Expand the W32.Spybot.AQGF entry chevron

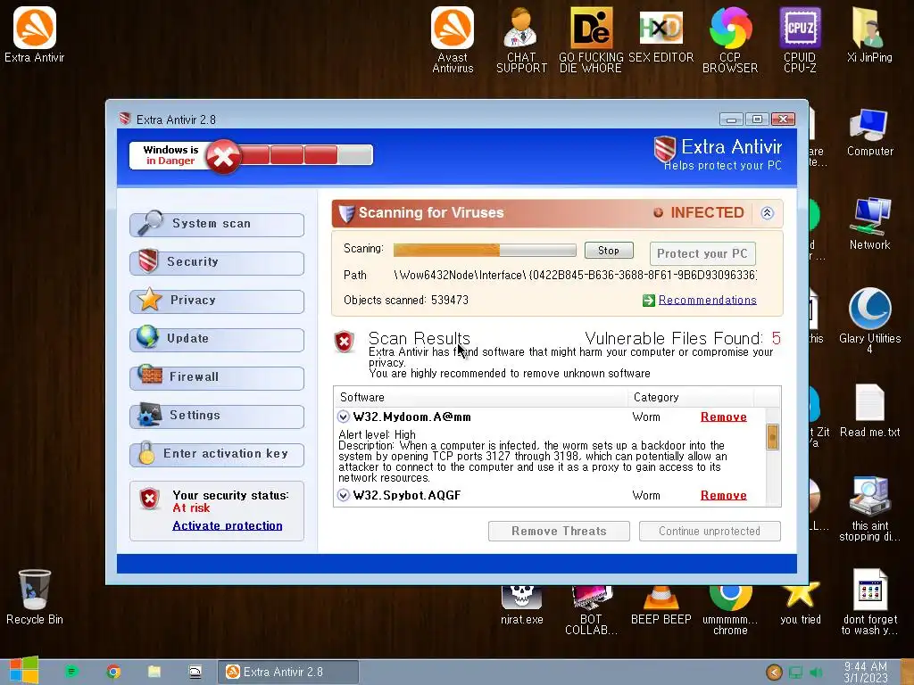coord(344,495)
